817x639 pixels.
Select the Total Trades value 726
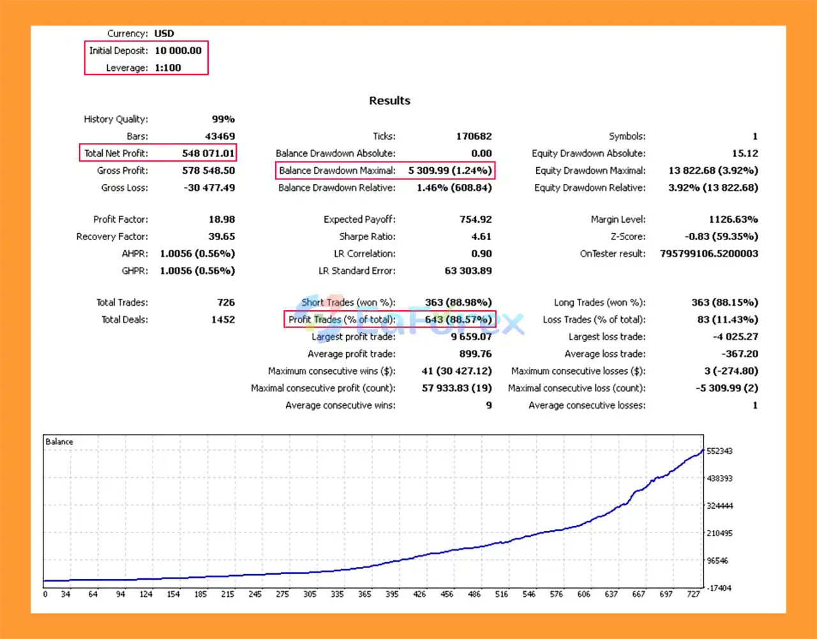click(226, 303)
